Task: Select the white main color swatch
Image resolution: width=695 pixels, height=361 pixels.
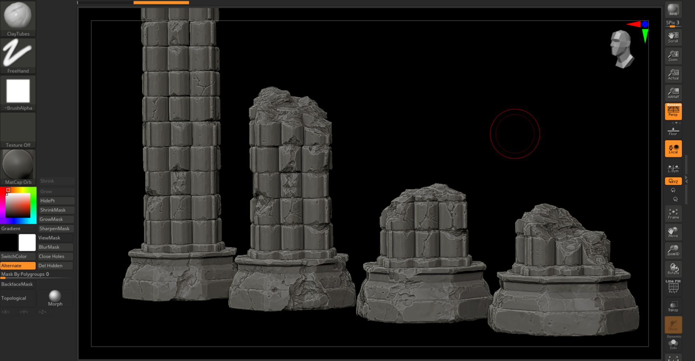Action: coord(27,242)
